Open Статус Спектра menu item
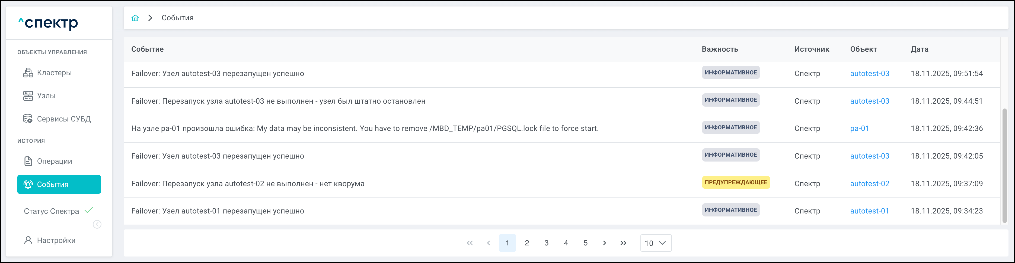Image resolution: width=1015 pixels, height=263 pixels. [51, 211]
